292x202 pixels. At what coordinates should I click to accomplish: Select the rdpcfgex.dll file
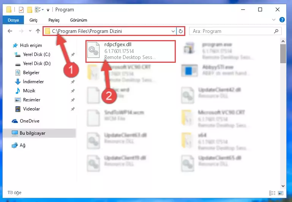tap(131, 51)
